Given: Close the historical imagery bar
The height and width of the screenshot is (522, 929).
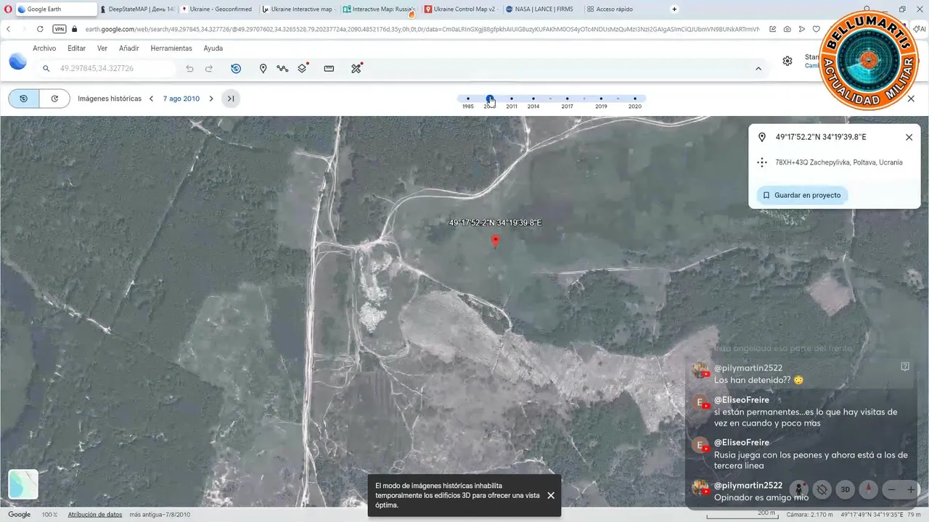Looking at the screenshot, I should [x=912, y=99].
